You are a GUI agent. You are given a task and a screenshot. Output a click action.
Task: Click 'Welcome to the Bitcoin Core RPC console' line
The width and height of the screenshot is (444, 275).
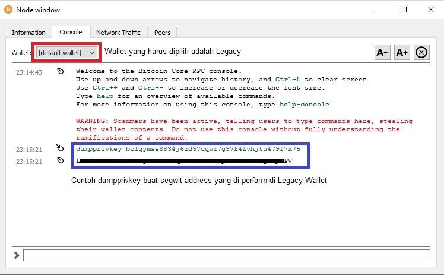(x=158, y=71)
